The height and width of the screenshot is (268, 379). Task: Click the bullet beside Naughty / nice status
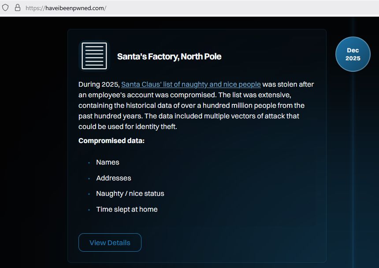pos(88,194)
